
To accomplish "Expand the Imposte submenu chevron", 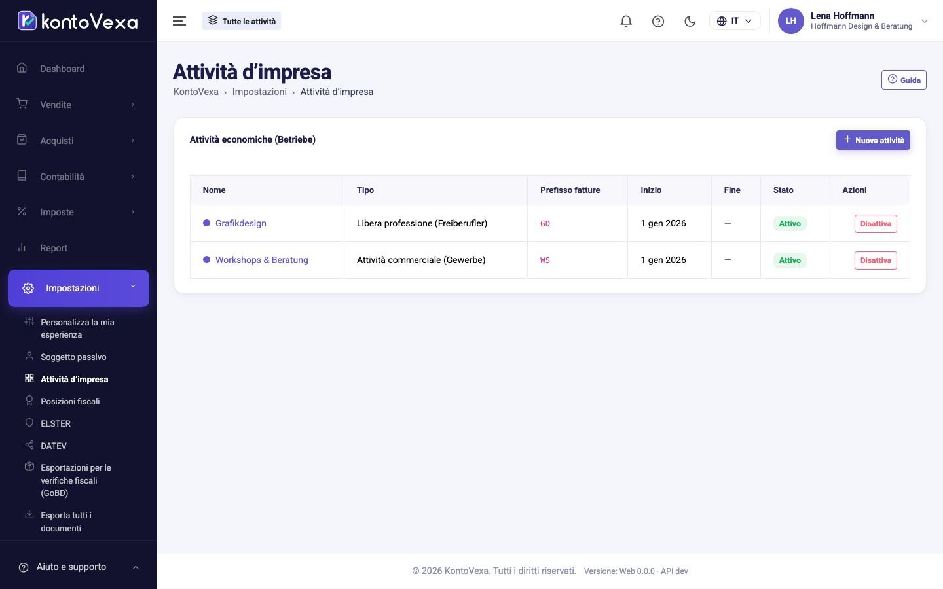I will (133, 212).
